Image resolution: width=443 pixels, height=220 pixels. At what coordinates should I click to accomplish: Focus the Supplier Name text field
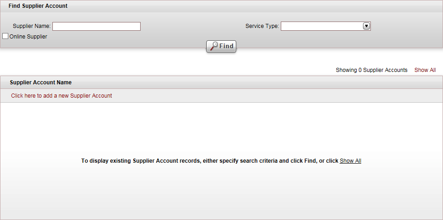point(97,26)
